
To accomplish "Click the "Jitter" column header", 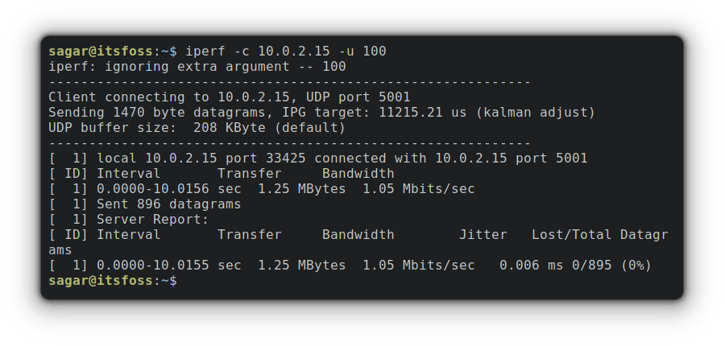I will [483, 235].
